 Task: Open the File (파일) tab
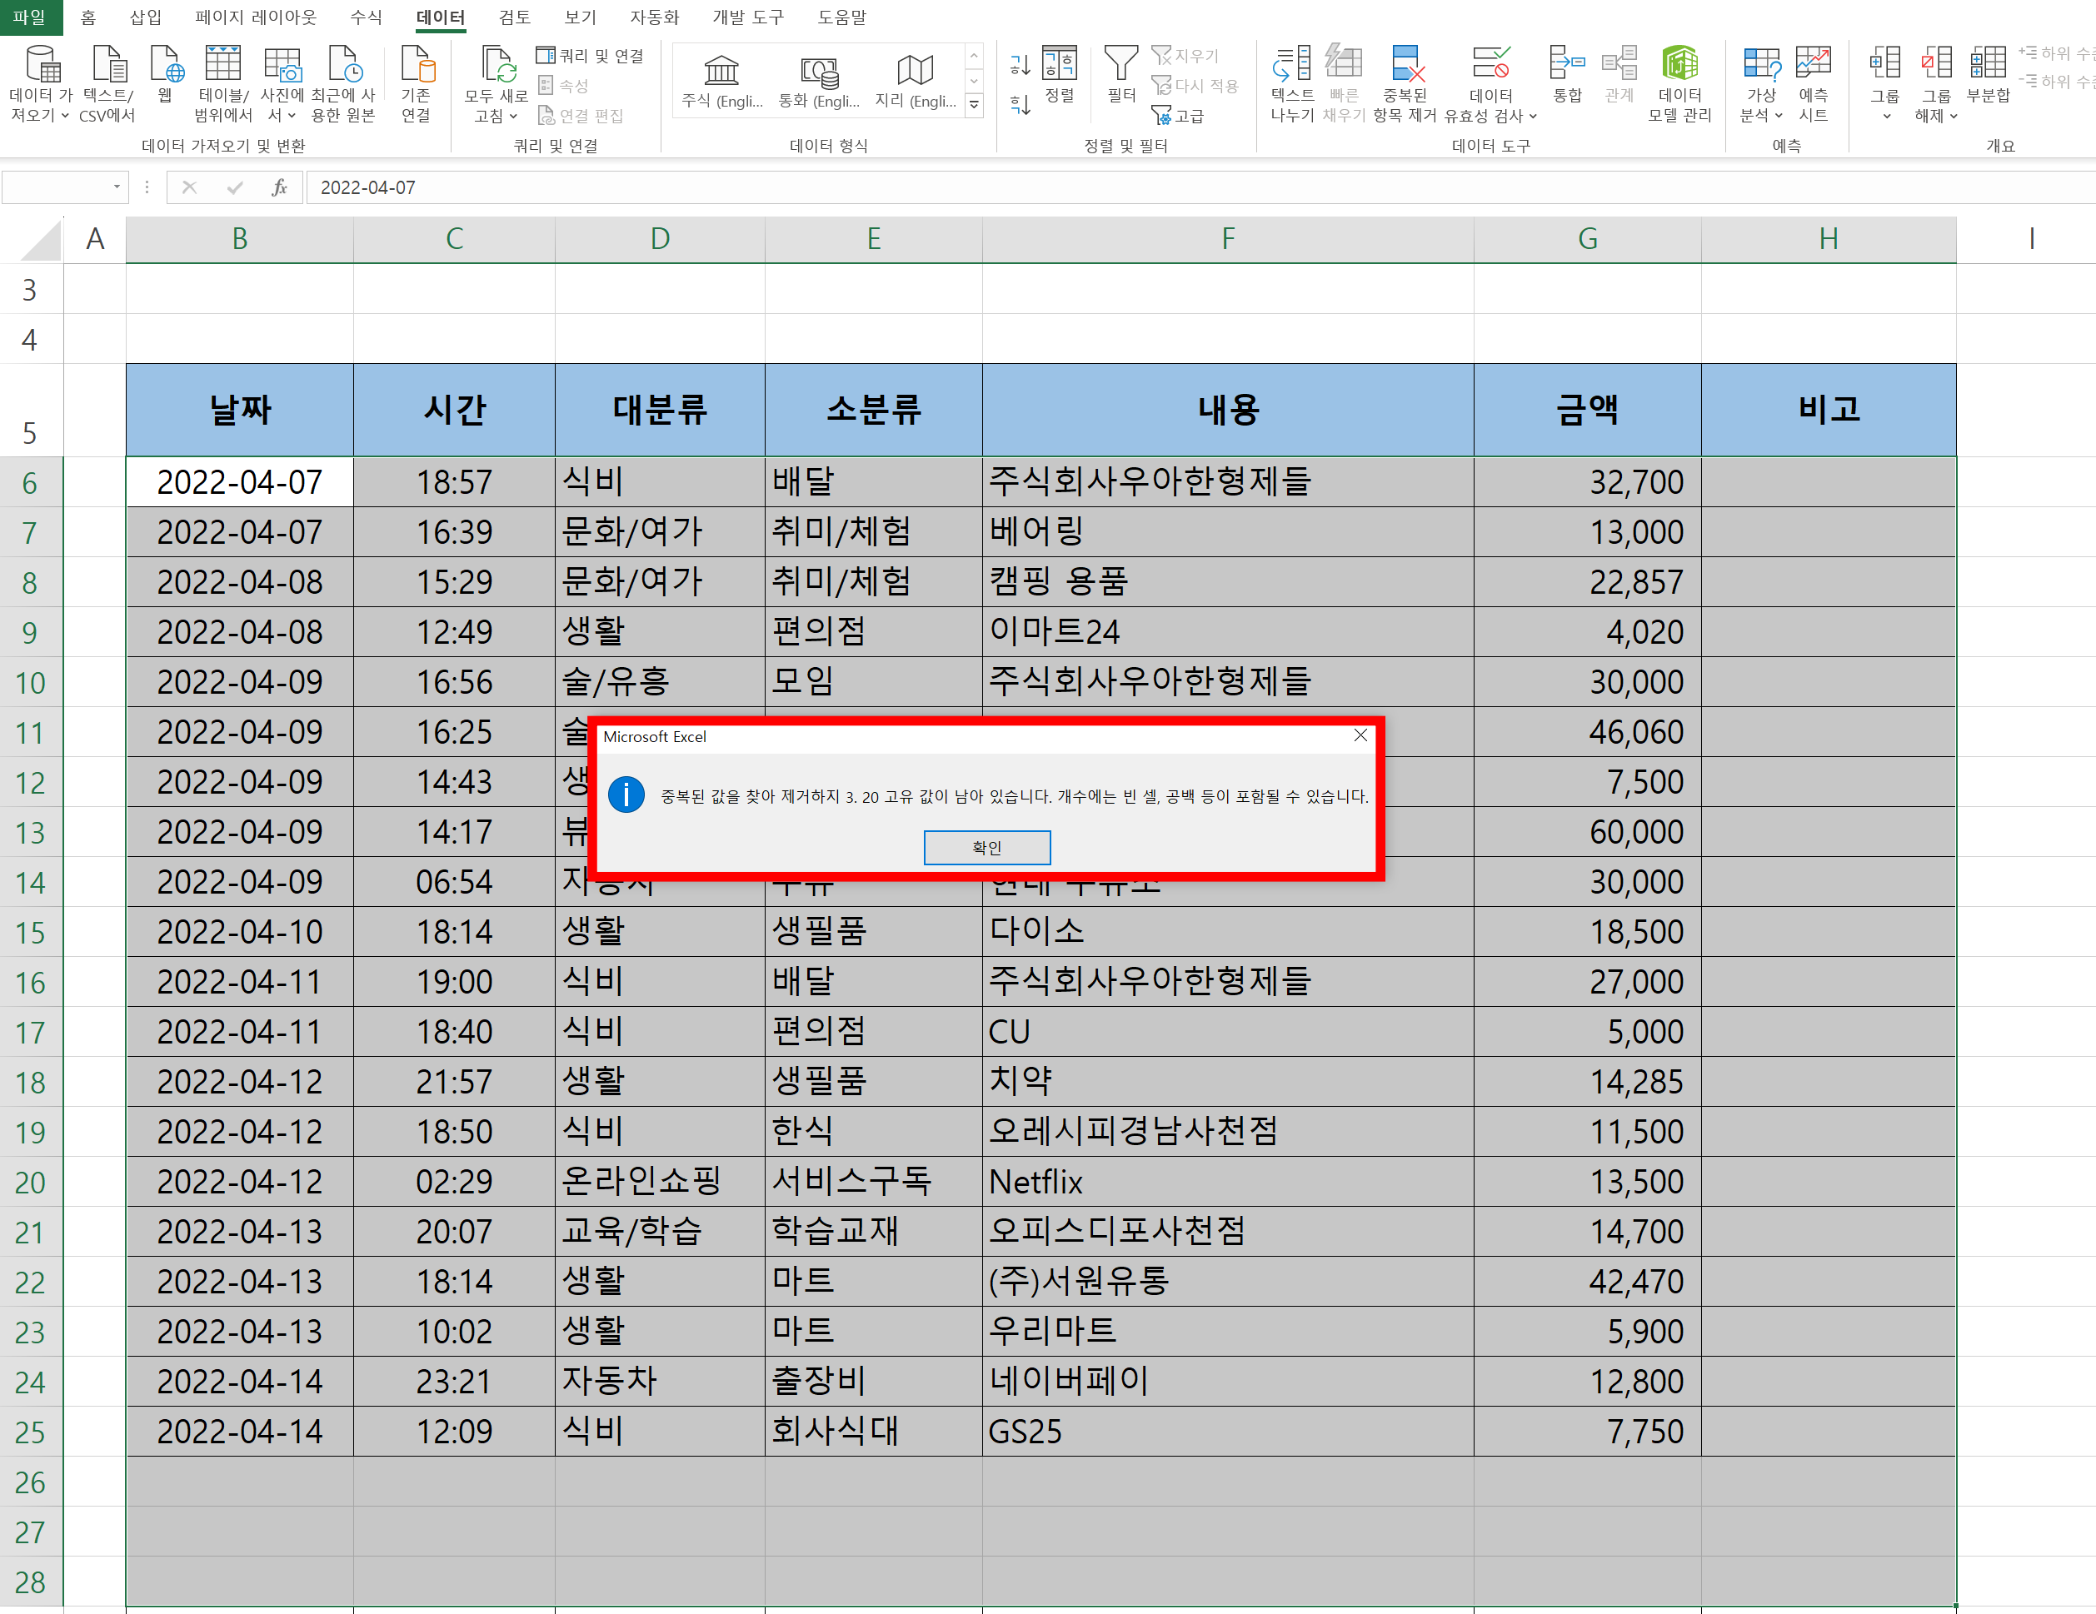[x=30, y=17]
